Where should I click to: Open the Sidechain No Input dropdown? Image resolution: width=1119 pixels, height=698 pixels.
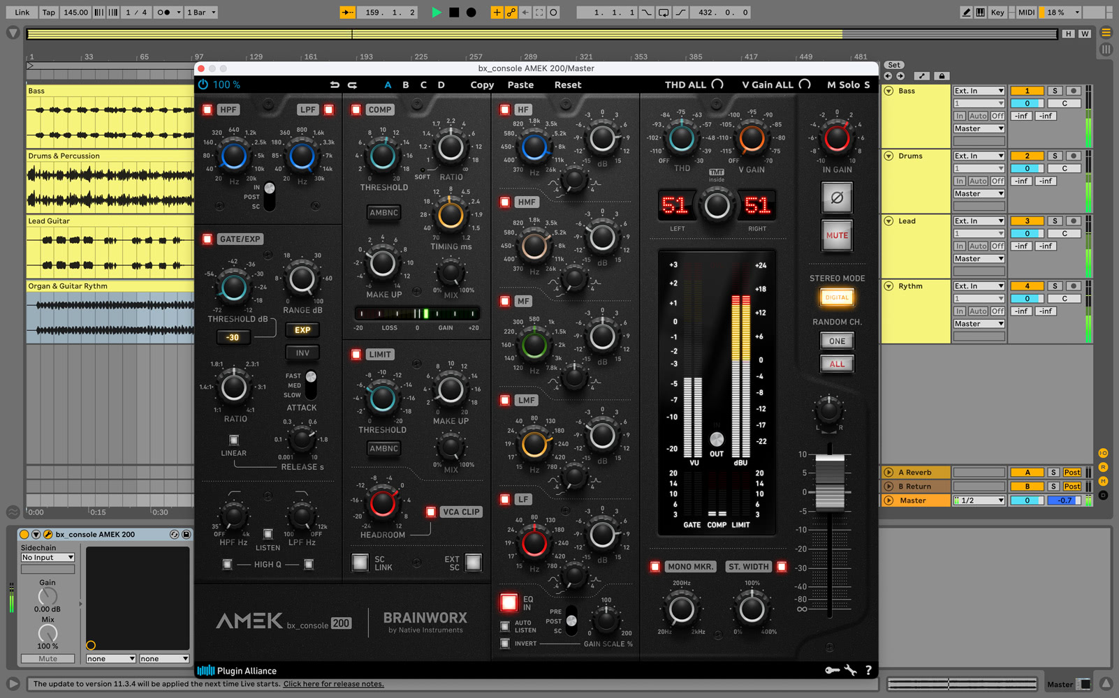(x=47, y=558)
